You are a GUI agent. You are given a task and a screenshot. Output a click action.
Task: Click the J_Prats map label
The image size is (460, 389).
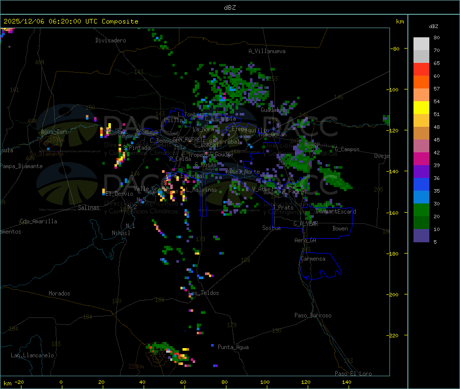tap(283, 208)
